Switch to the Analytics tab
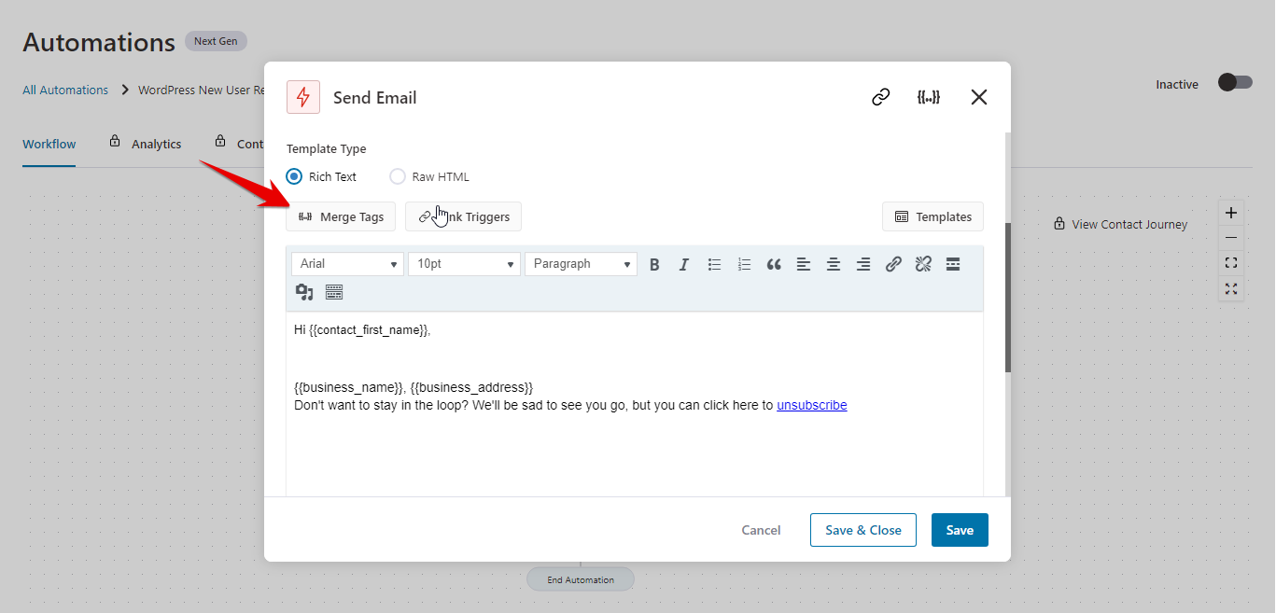This screenshot has height=613, width=1276. 155,144
